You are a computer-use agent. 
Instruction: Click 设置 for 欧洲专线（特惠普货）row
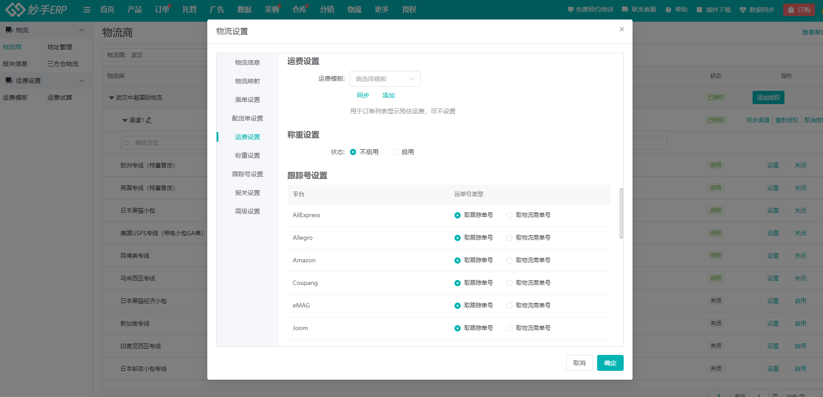(x=773, y=165)
